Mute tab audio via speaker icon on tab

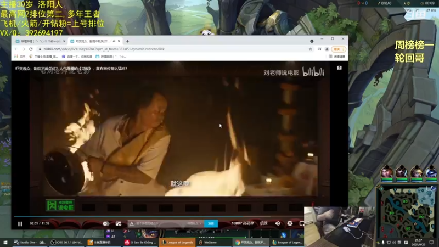[x=114, y=41]
